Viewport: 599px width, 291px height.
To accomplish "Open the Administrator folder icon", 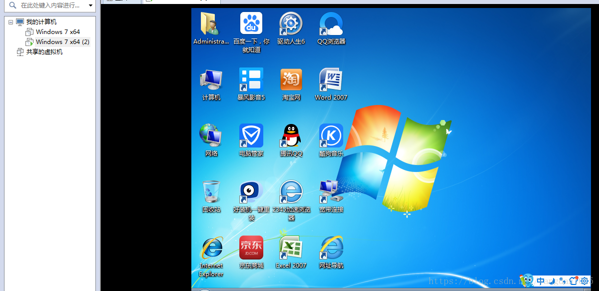I will pos(210,23).
